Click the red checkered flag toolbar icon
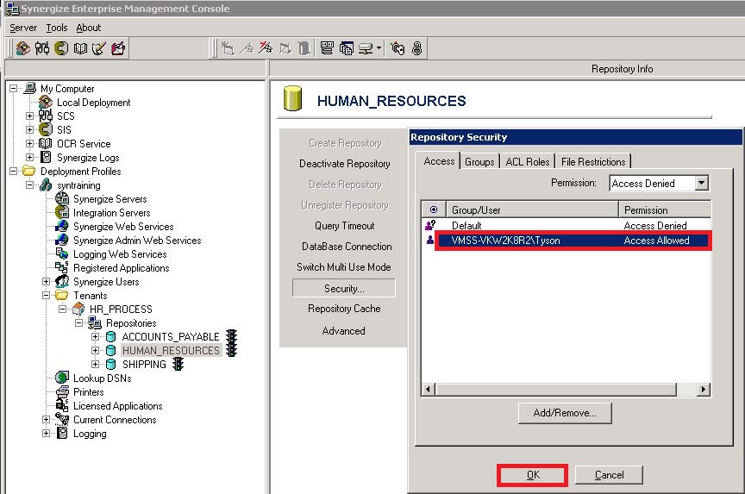745x494 pixels. (266, 48)
